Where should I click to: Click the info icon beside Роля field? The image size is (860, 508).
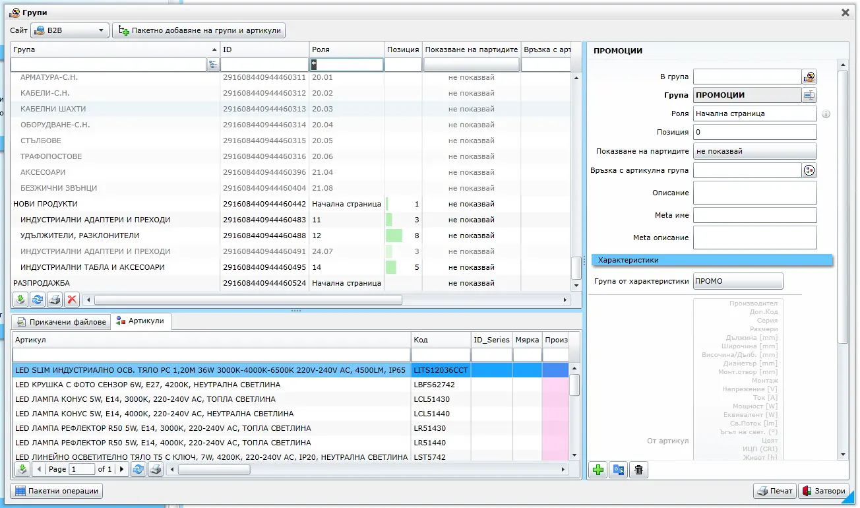pos(826,113)
